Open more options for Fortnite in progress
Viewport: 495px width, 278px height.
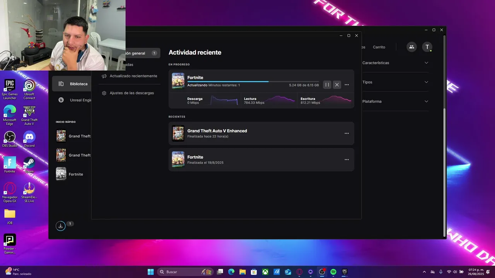[346, 85]
